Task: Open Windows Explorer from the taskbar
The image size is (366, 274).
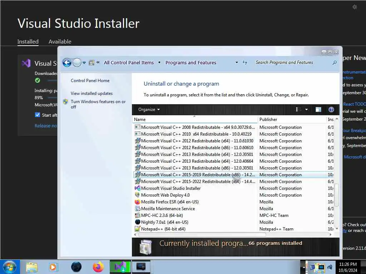Action: (31, 267)
